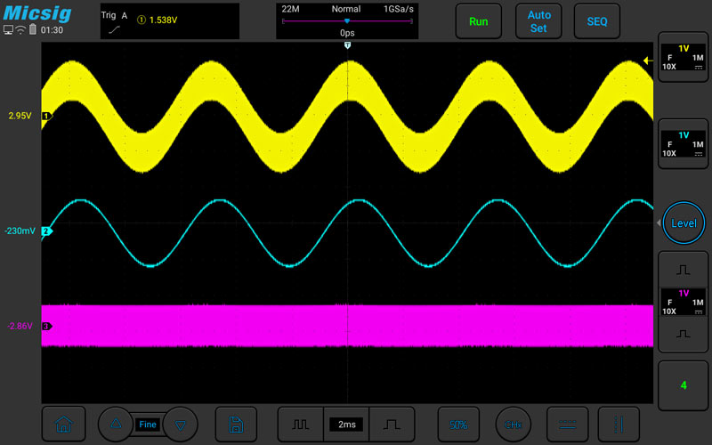Activate SEQ single sequence mode
The image size is (712, 445).
tap(596, 21)
